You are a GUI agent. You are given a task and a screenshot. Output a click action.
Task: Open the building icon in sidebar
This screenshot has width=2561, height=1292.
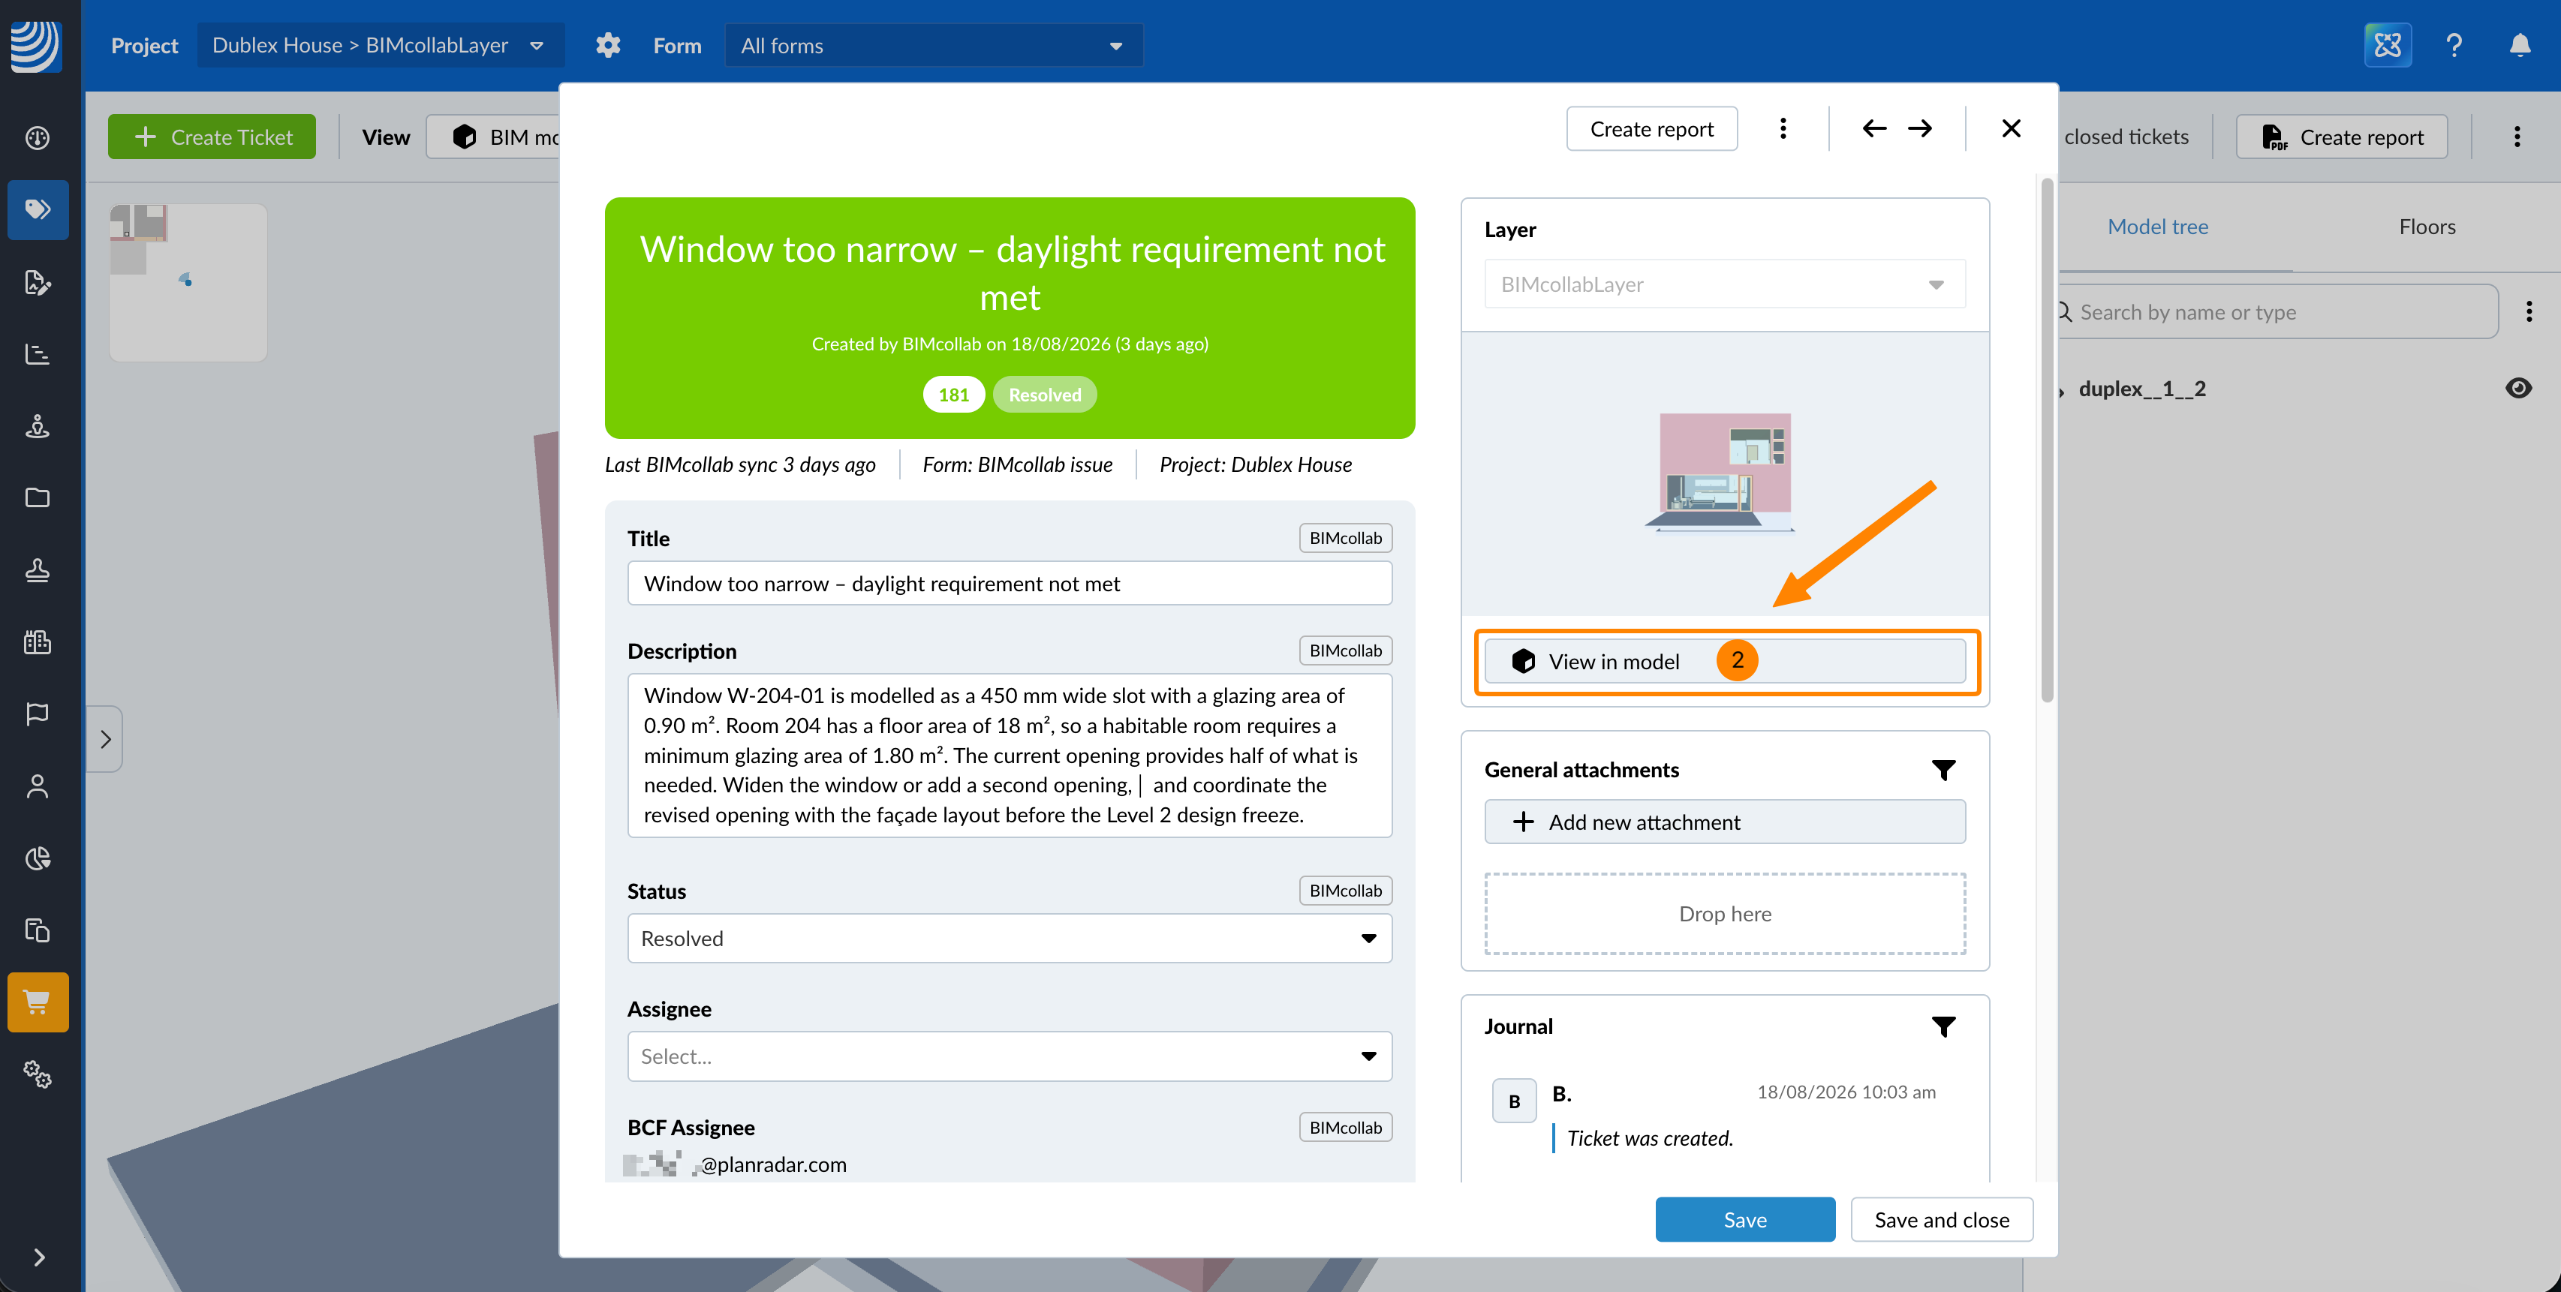pyautogui.click(x=38, y=642)
